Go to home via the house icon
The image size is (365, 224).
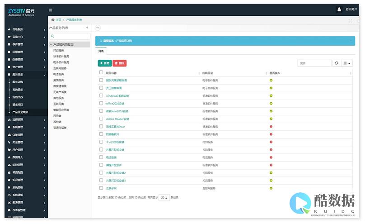(x=53, y=20)
